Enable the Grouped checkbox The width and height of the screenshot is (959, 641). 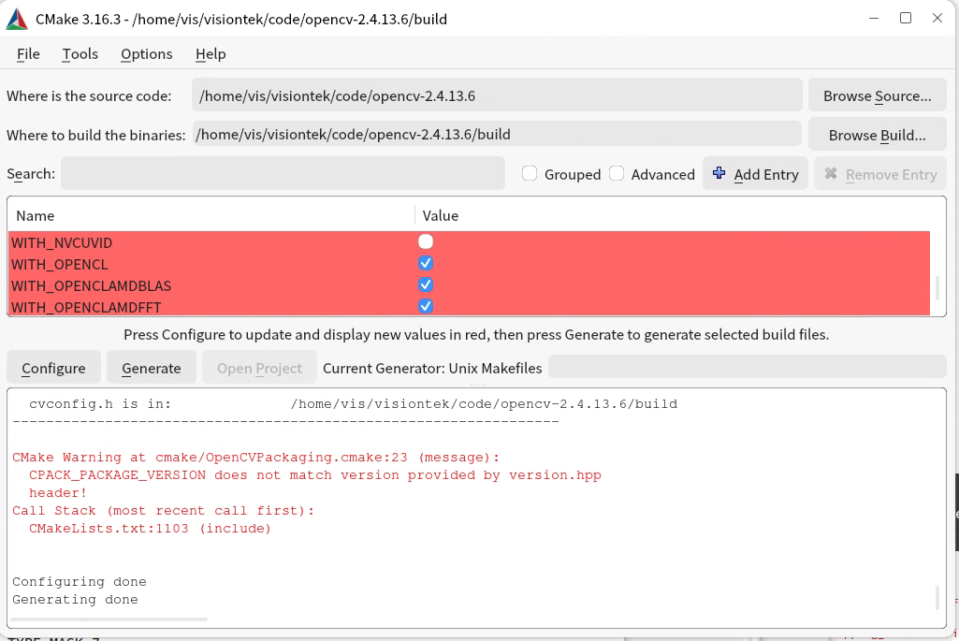point(530,174)
